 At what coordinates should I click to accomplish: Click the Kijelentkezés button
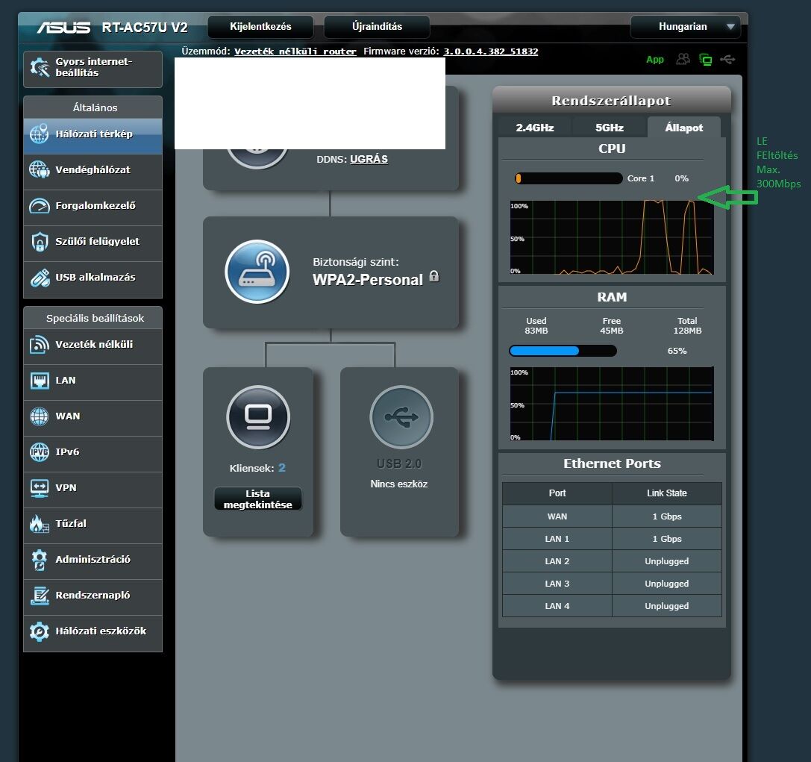(x=260, y=26)
